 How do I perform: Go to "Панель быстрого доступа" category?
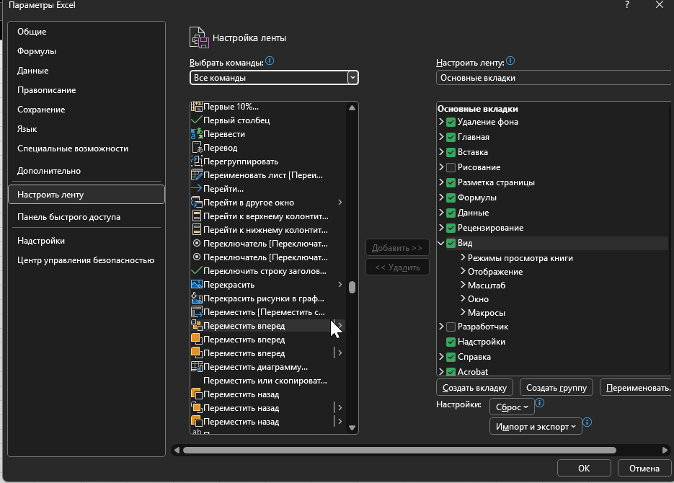(87, 217)
